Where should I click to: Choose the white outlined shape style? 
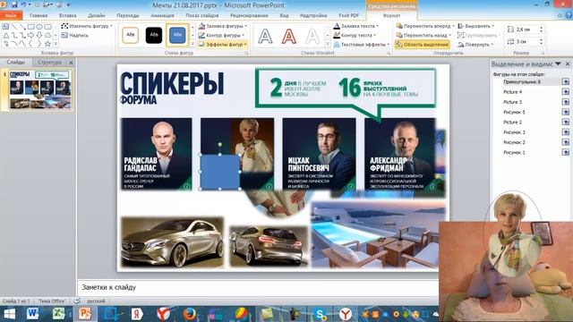131,35
